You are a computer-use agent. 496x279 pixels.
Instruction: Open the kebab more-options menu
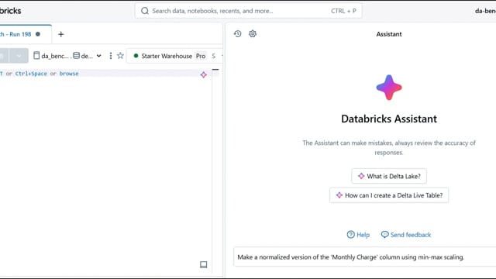[x=110, y=56]
